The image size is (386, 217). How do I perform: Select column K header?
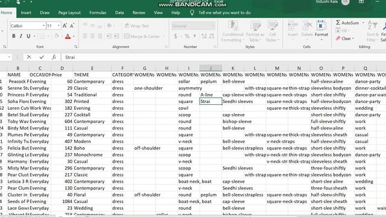233,68
